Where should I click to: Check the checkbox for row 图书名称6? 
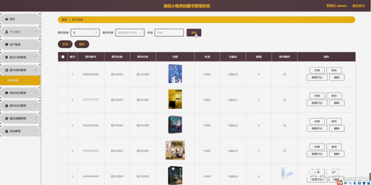click(63, 125)
